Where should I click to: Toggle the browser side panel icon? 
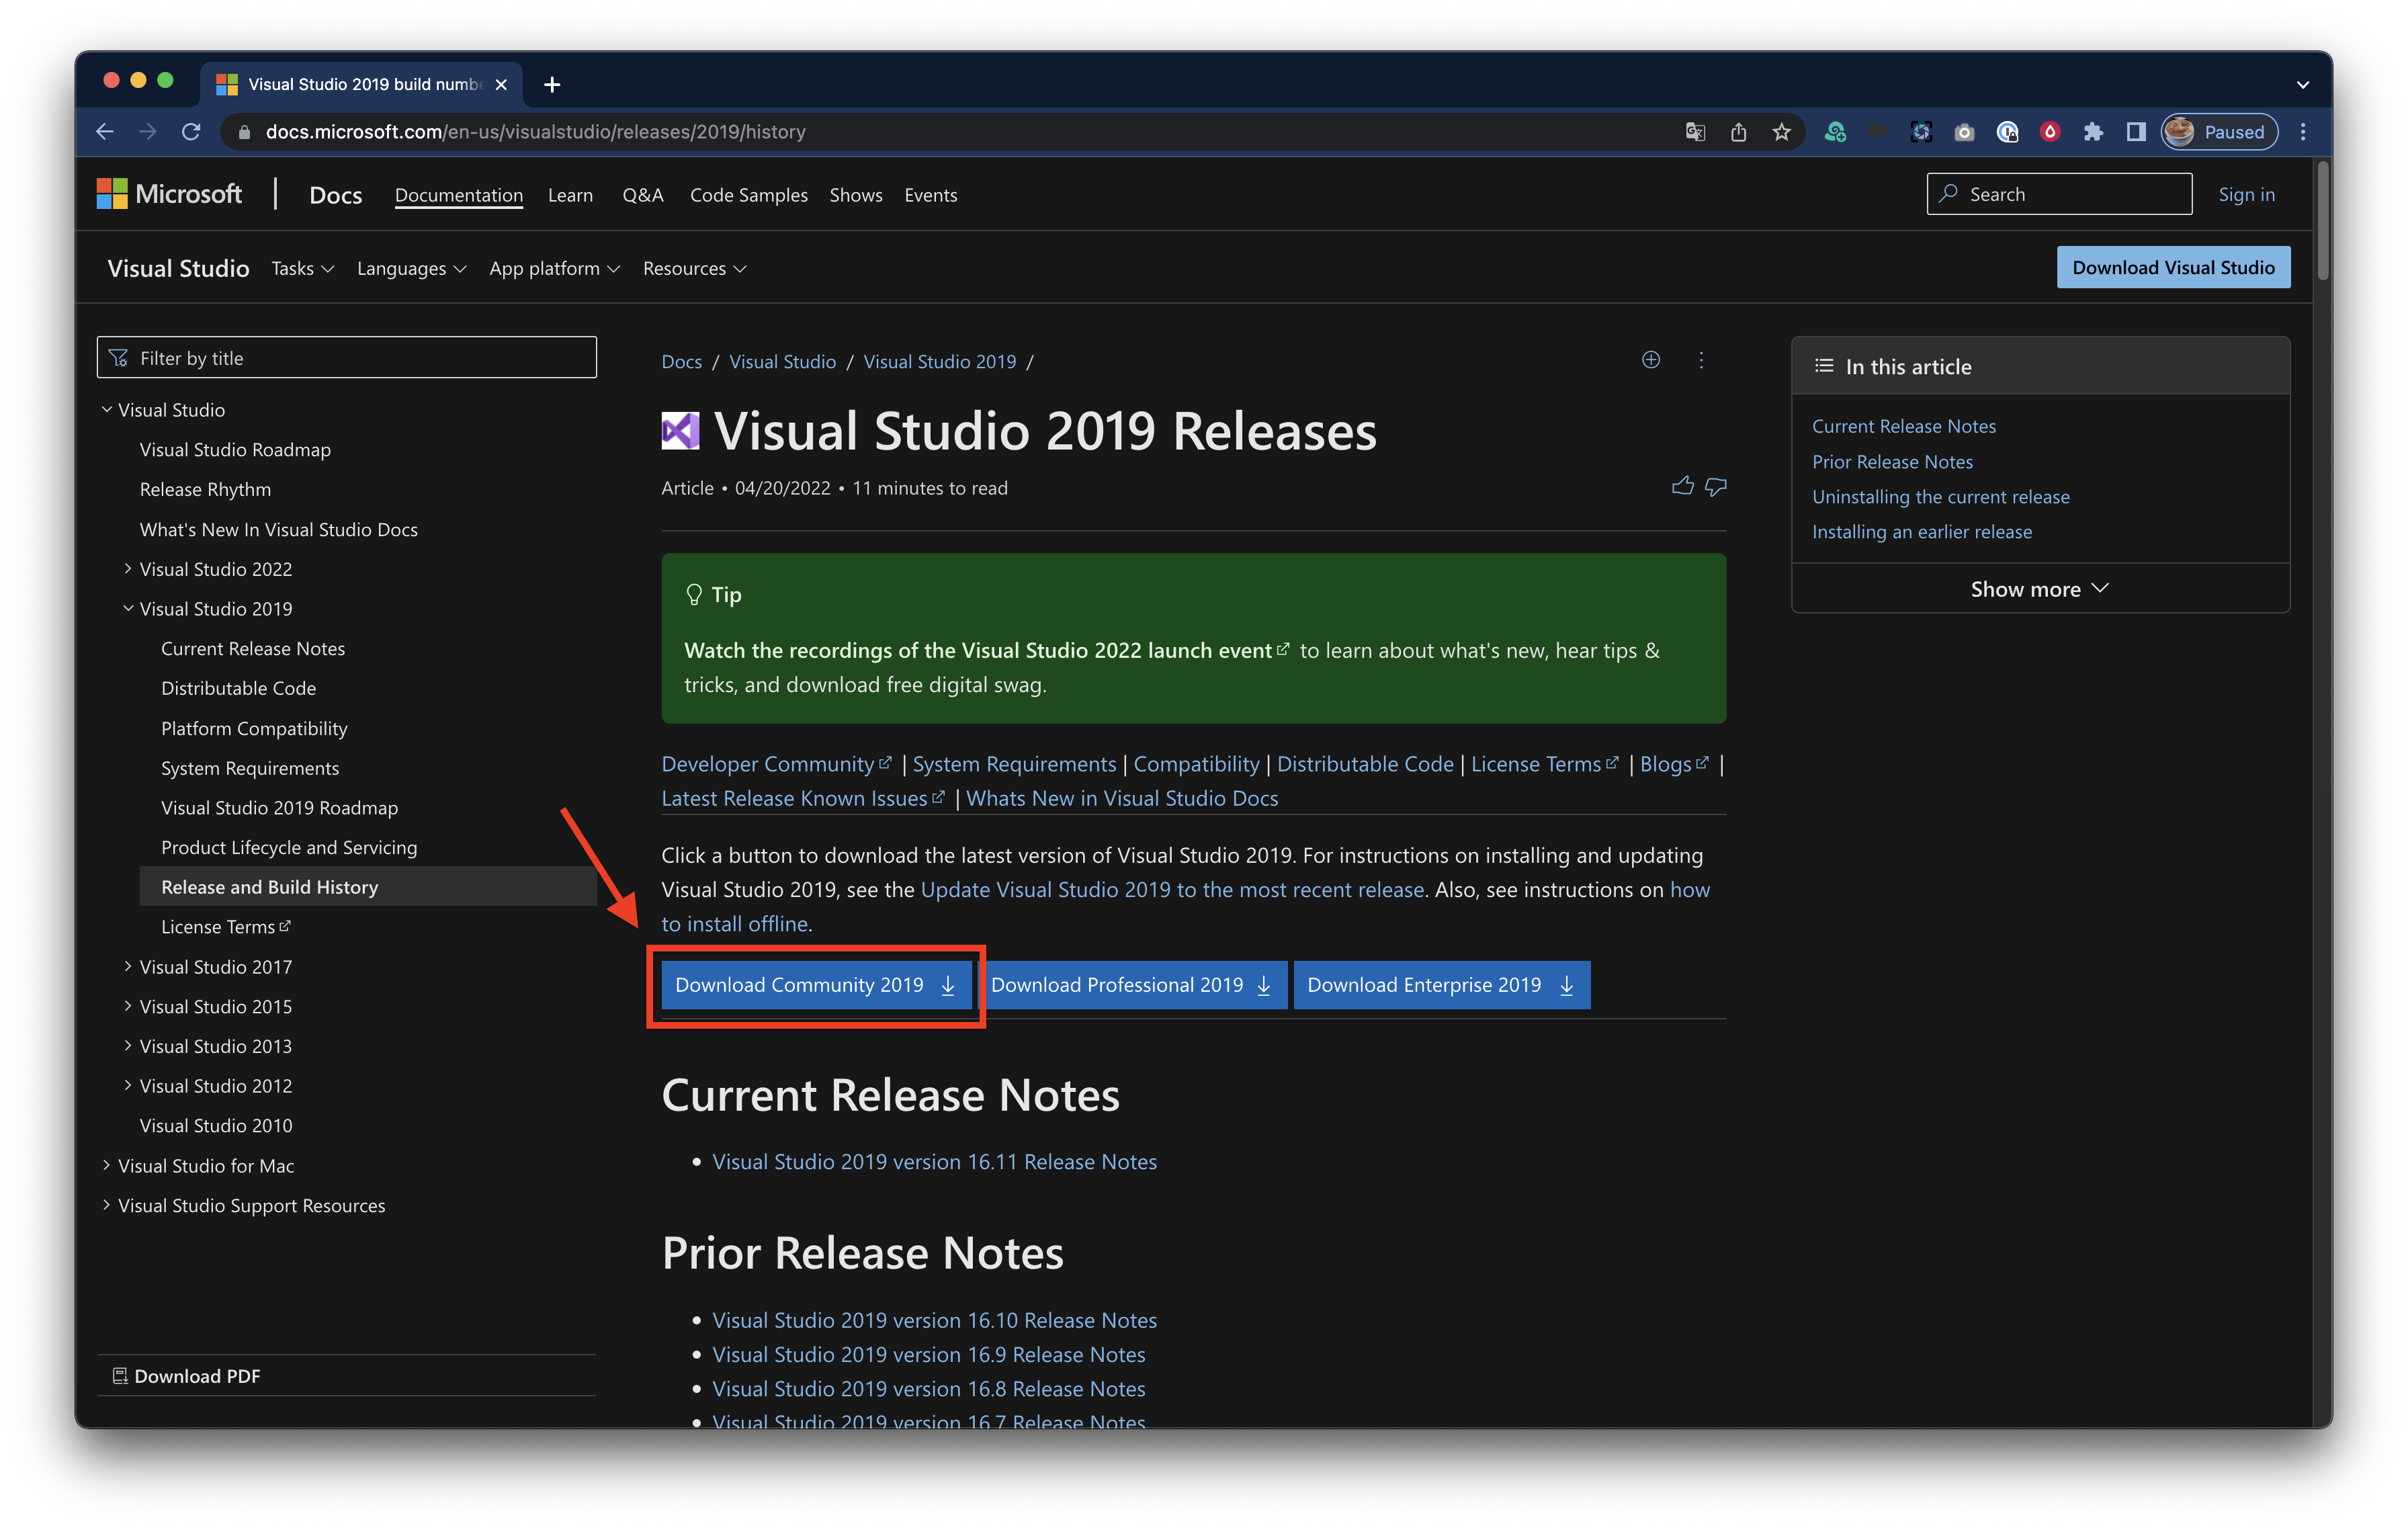click(2136, 132)
